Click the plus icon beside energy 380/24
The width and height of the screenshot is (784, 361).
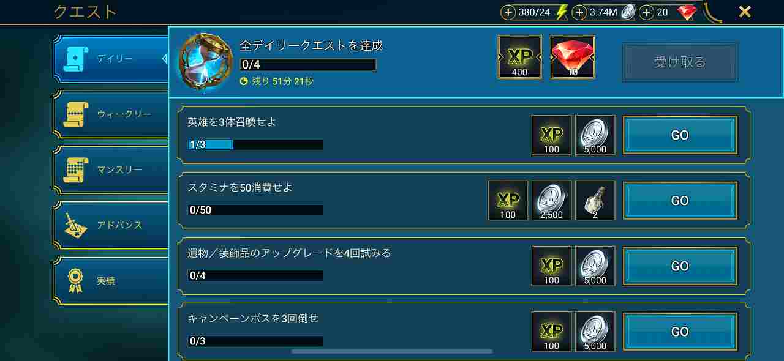pos(508,12)
